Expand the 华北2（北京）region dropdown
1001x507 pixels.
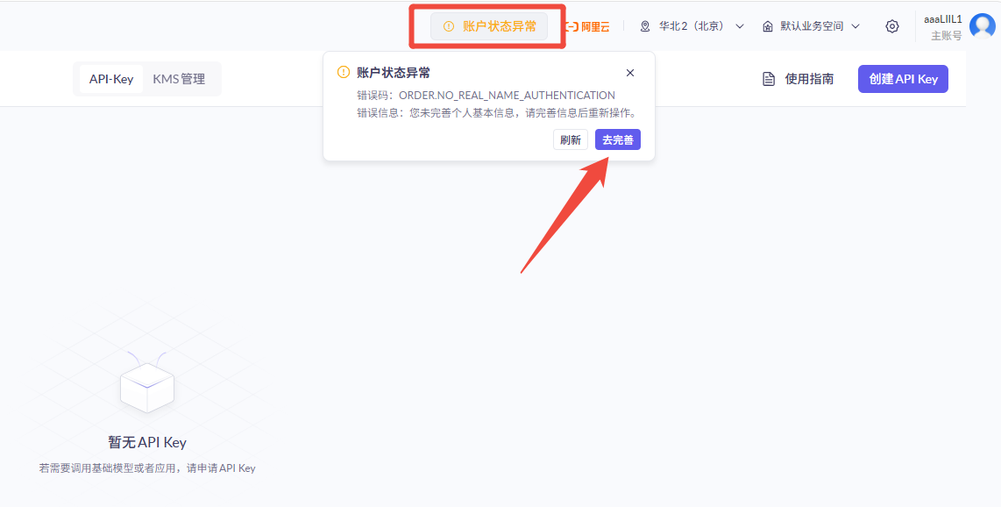[691, 25]
